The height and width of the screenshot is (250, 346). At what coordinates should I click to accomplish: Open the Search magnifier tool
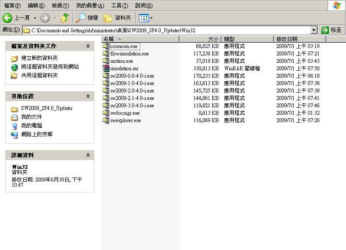pos(87,18)
